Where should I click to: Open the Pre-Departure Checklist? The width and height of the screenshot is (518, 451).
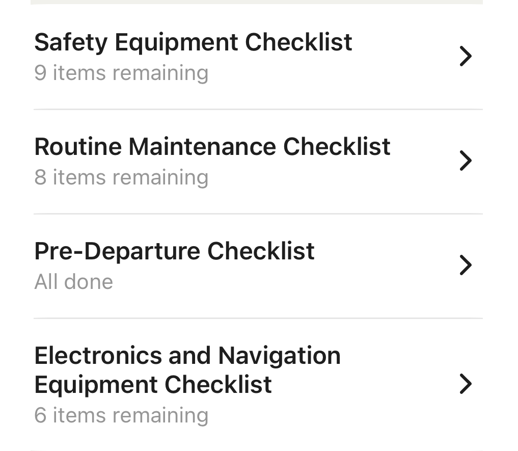[258, 266]
